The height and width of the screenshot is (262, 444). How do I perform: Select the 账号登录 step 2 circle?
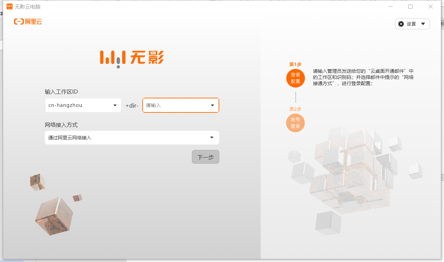296,123
